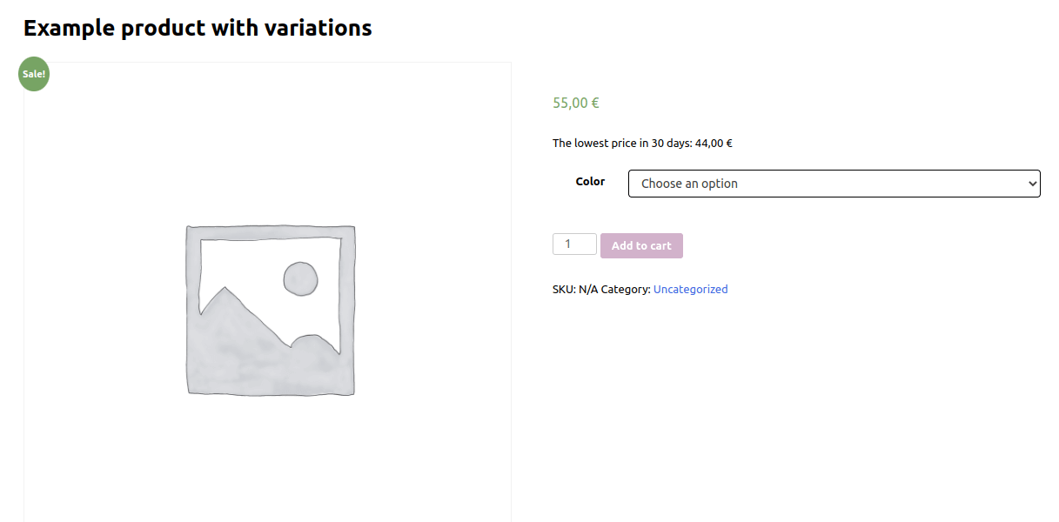
Task: Focus the product quantity input field
Action: pos(574,244)
